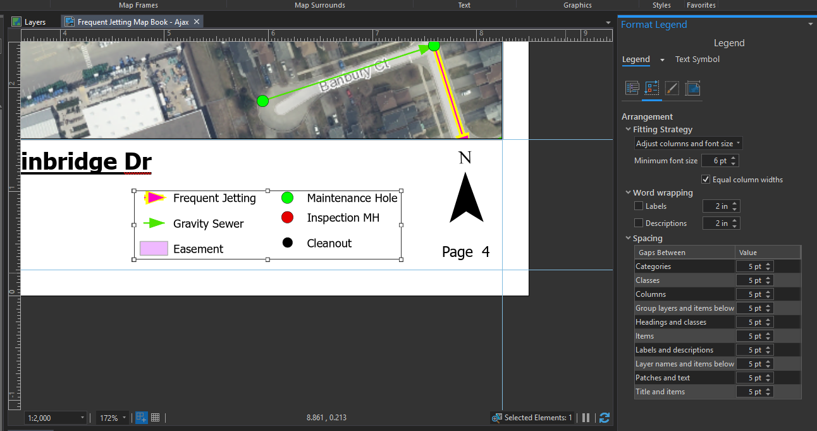The width and height of the screenshot is (817, 431).
Task: Click the 'Gravity Sewer' legend label
Action: point(208,223)
